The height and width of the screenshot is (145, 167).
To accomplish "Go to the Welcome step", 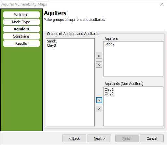I will pos(21,15).
